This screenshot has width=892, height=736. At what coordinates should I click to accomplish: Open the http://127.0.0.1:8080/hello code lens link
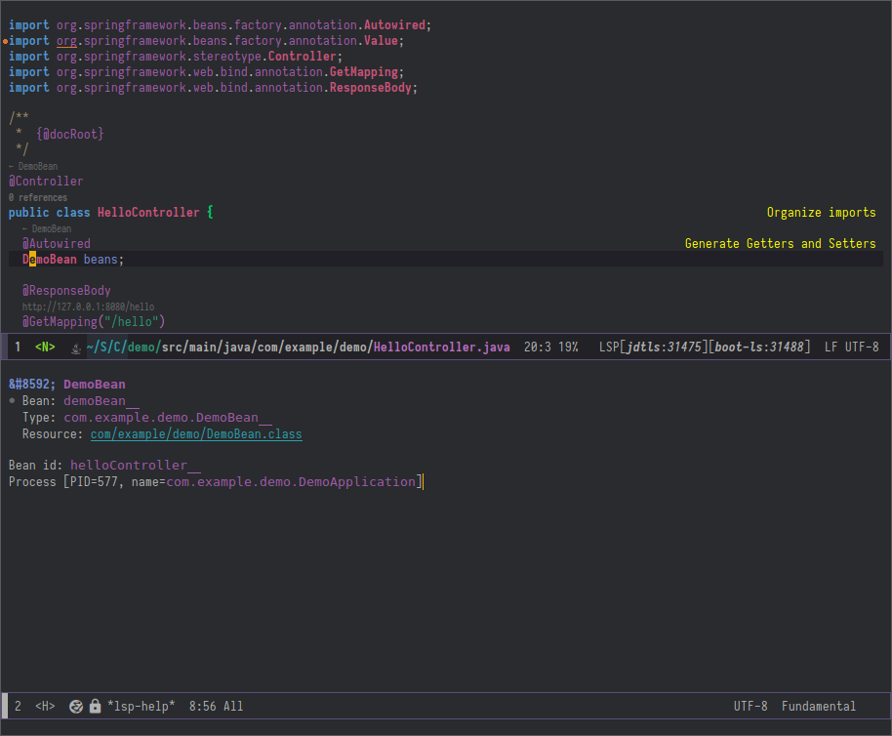click(x=88, y=307)
